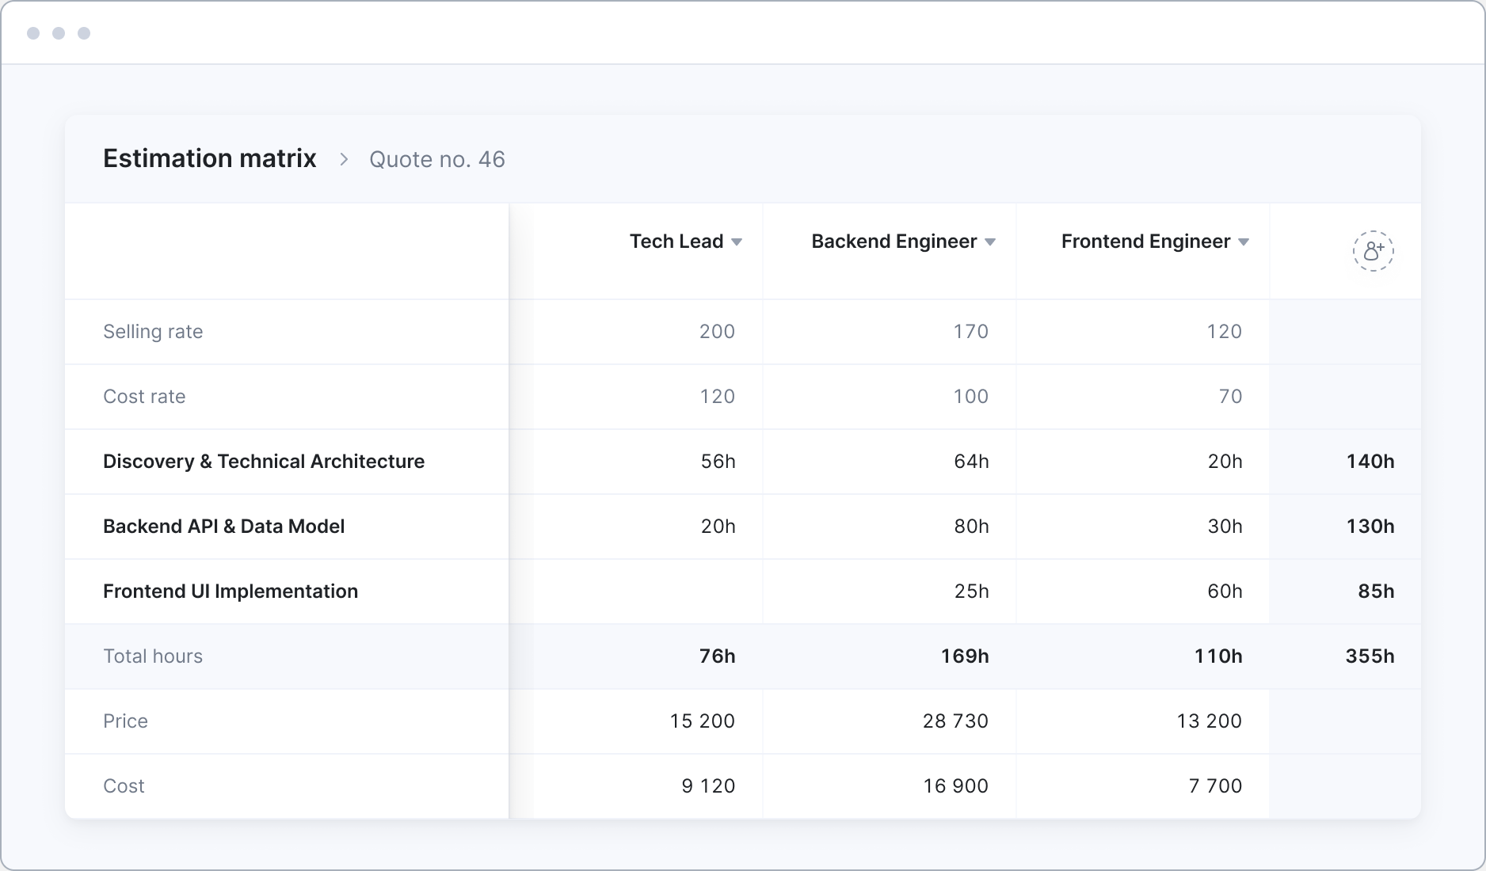Click the breadcrumb chevron separator
This screenshot has width=1486, height=871.
click(344, 159)
